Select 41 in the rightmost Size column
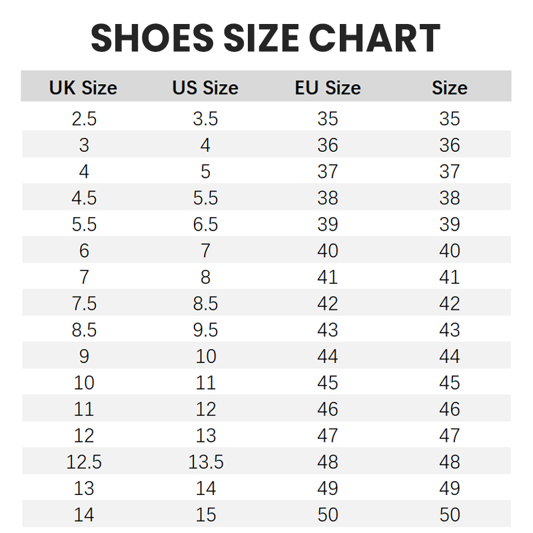Image resolution: width=533 pixels, height=533 pixels. (450, 277)
